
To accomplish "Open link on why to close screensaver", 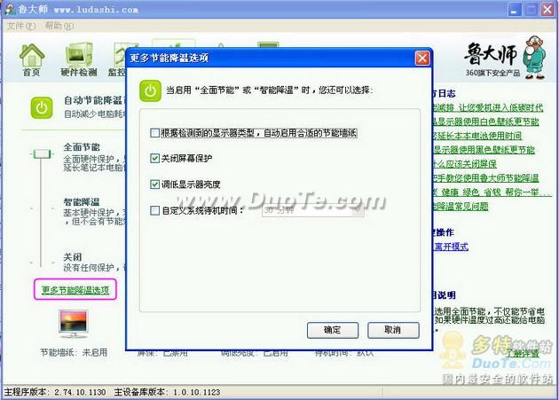I will pos(464,164).
